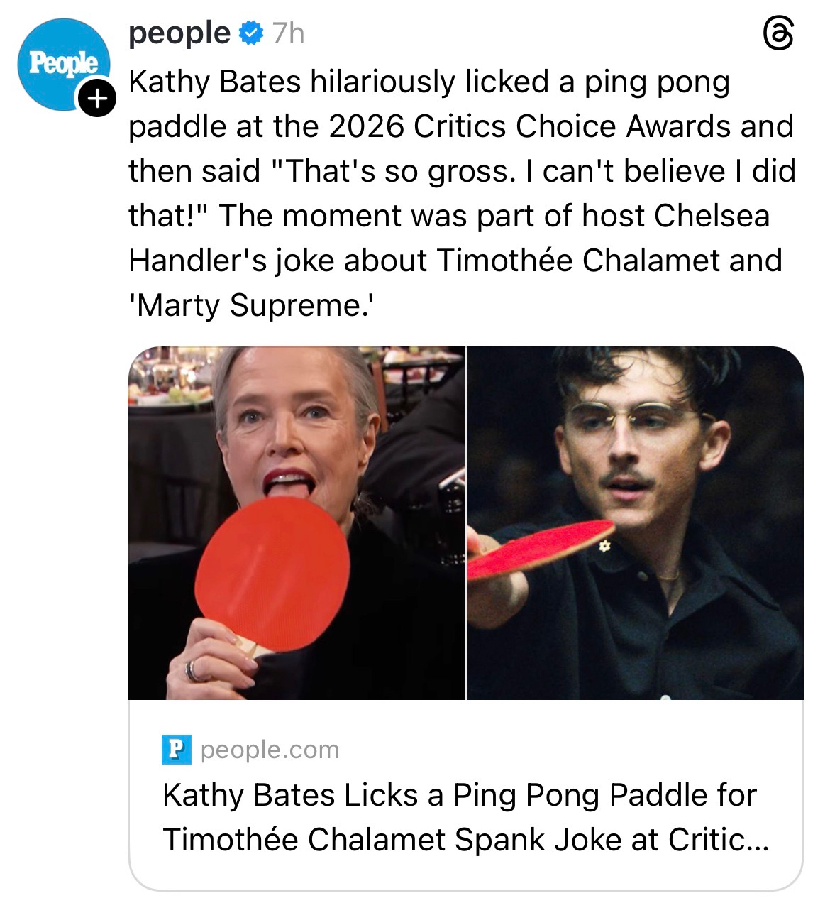Image resolution: width=830 pixels, height=903 pixels.
Task: Click the blue P favicon in link card
Action: point(177,750)
